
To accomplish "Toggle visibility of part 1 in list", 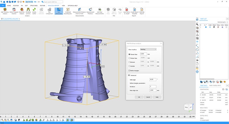I will (x=210, y=27).
